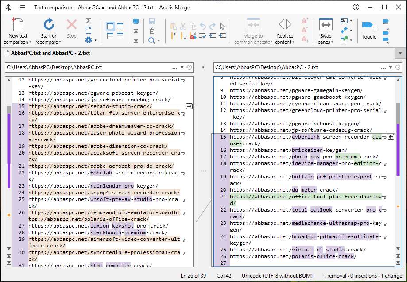Click the orange bar down-arrow next change icon
The height and width of the screenshot is (282, 407).
click(x=183, y=36)
